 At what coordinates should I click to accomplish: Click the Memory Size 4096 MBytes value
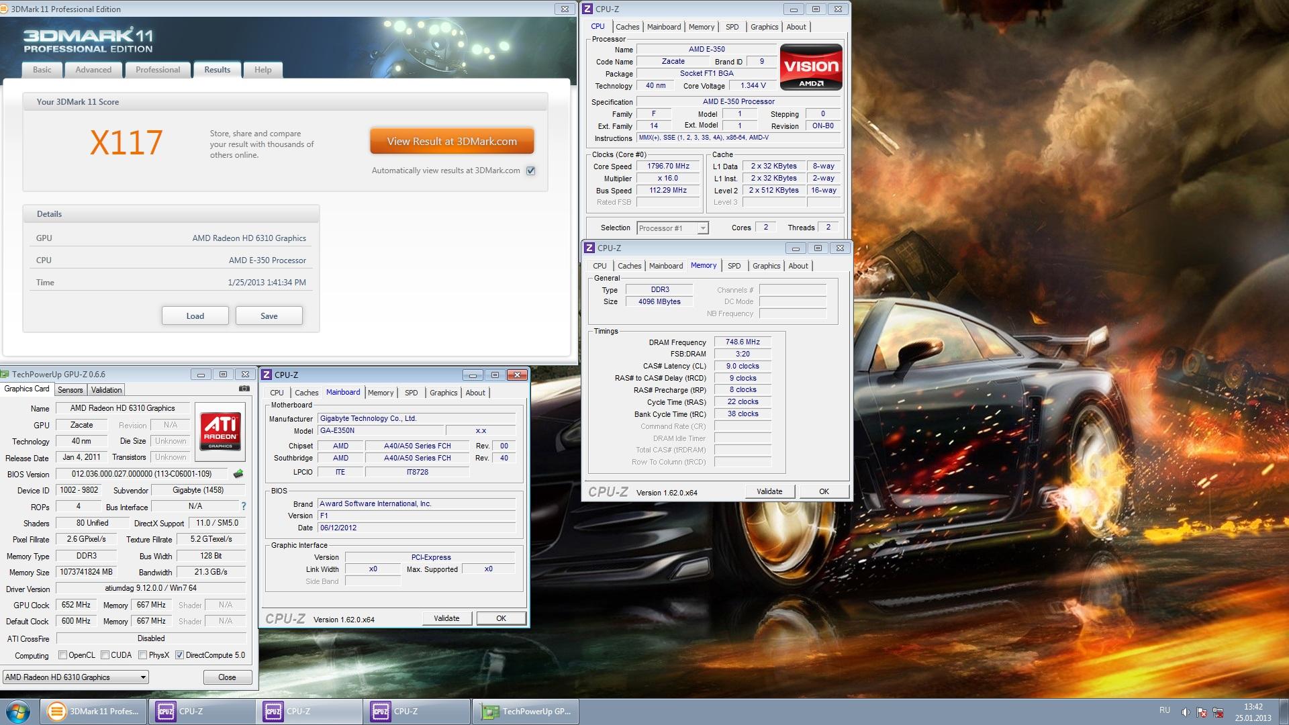[659, 301]
